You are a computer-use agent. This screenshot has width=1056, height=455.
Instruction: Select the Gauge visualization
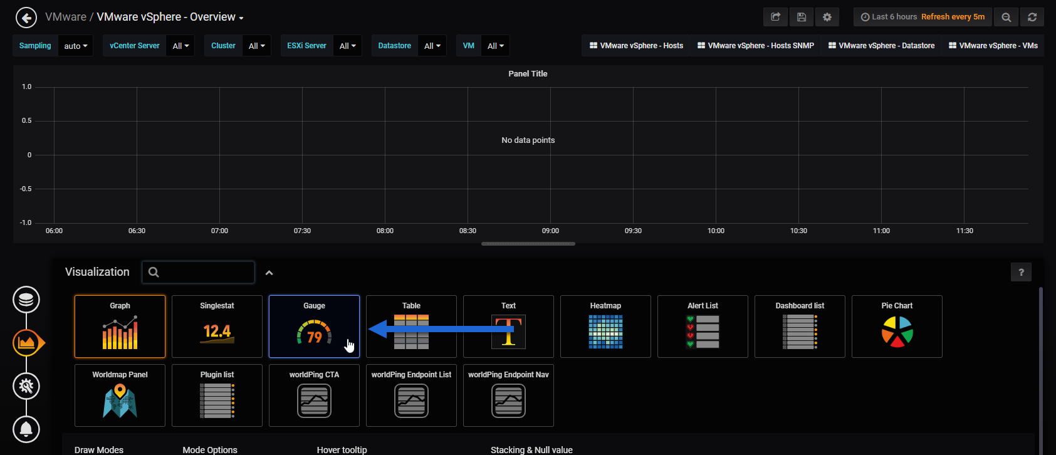pos(314,327)
